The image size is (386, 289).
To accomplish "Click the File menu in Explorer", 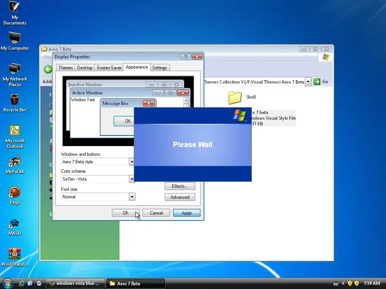I will click(47, 57).
